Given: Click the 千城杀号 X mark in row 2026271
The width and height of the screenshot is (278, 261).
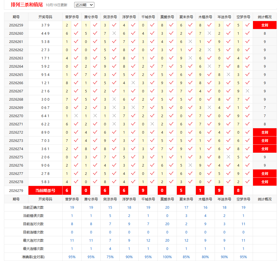Looking at the screenshot, I should [x=152, y=124].
